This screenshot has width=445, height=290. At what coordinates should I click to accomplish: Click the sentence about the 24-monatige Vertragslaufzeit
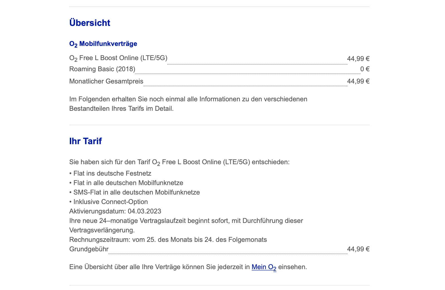point(186,225)
